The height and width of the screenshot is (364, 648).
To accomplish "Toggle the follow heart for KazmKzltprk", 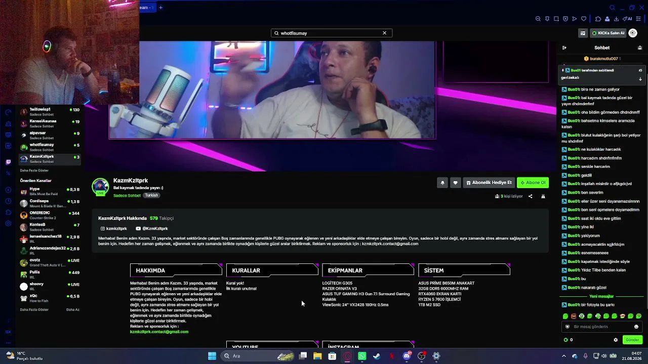I will point(455,183).
